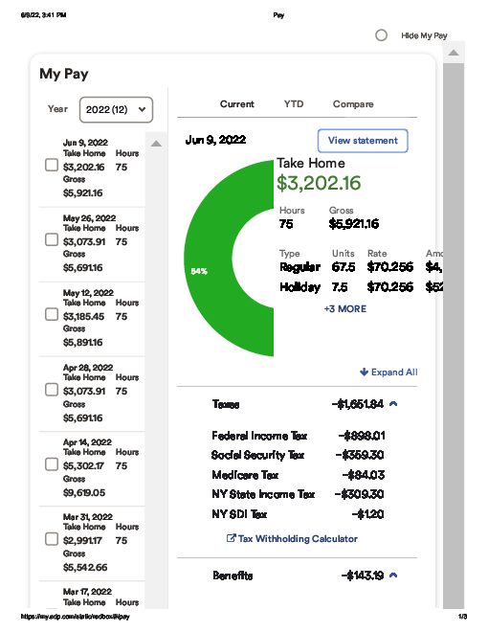This screenshot has height=632, width=488.
Task: Toggle the Hide My Pay radio button
Action: (381, 35)
